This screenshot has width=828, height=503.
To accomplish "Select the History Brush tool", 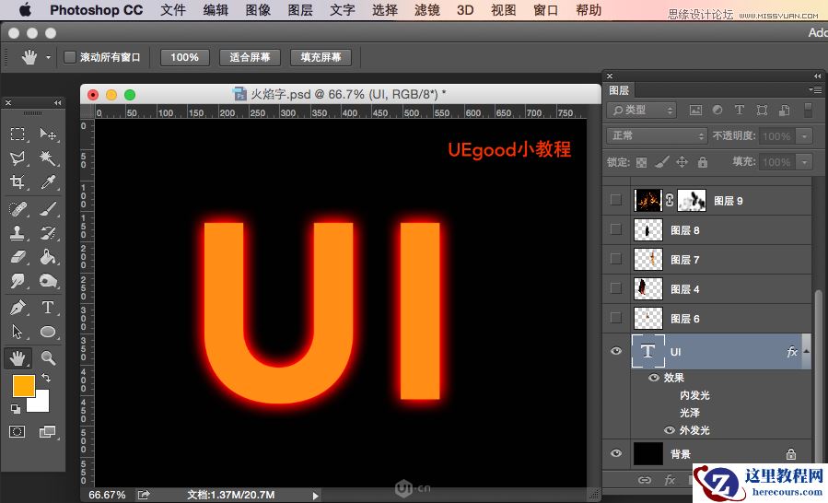I will [48, 233].
